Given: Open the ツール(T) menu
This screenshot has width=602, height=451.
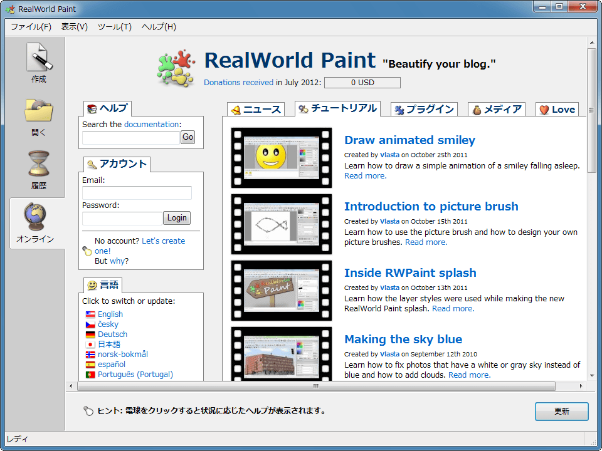Looking at the screenshot, I should 114,27.
